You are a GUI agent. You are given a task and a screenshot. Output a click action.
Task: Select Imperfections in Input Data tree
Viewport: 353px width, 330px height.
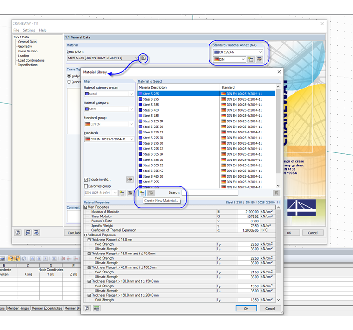click(28, 65)
